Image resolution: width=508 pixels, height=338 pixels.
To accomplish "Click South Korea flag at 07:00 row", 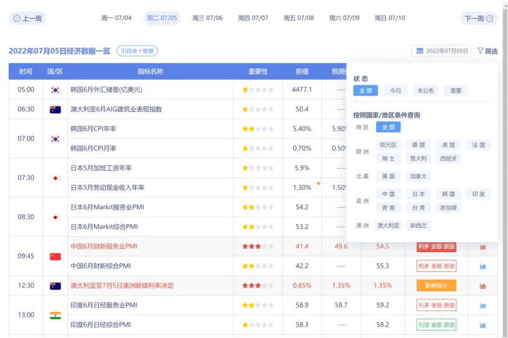I will [55, 139].
